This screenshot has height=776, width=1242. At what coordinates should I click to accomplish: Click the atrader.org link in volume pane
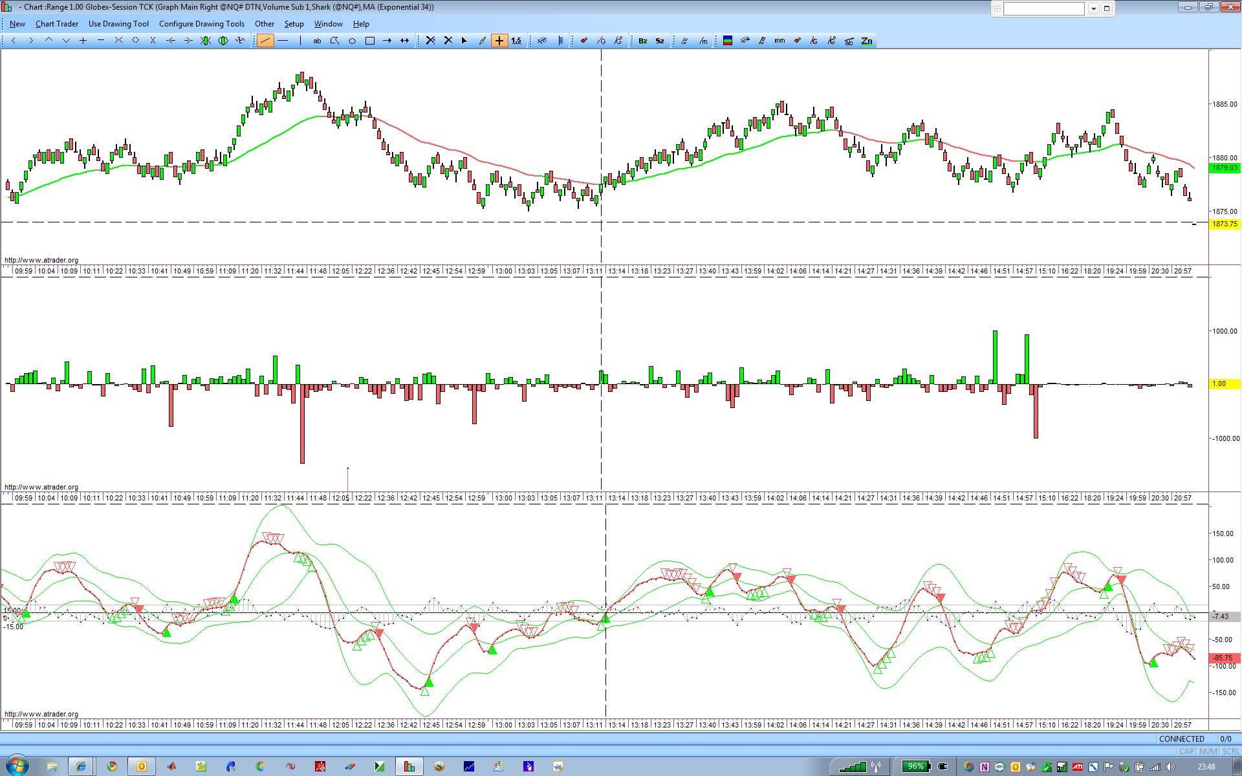(x=41, y=487)
